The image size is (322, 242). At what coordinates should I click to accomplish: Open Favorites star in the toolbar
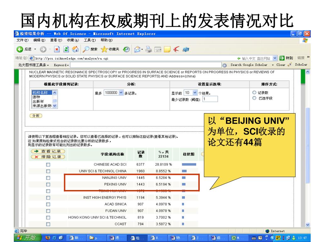tap(104, 50)
